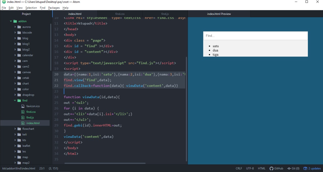
Task: Collapse the find folder
Action: (x=15, y=100)
